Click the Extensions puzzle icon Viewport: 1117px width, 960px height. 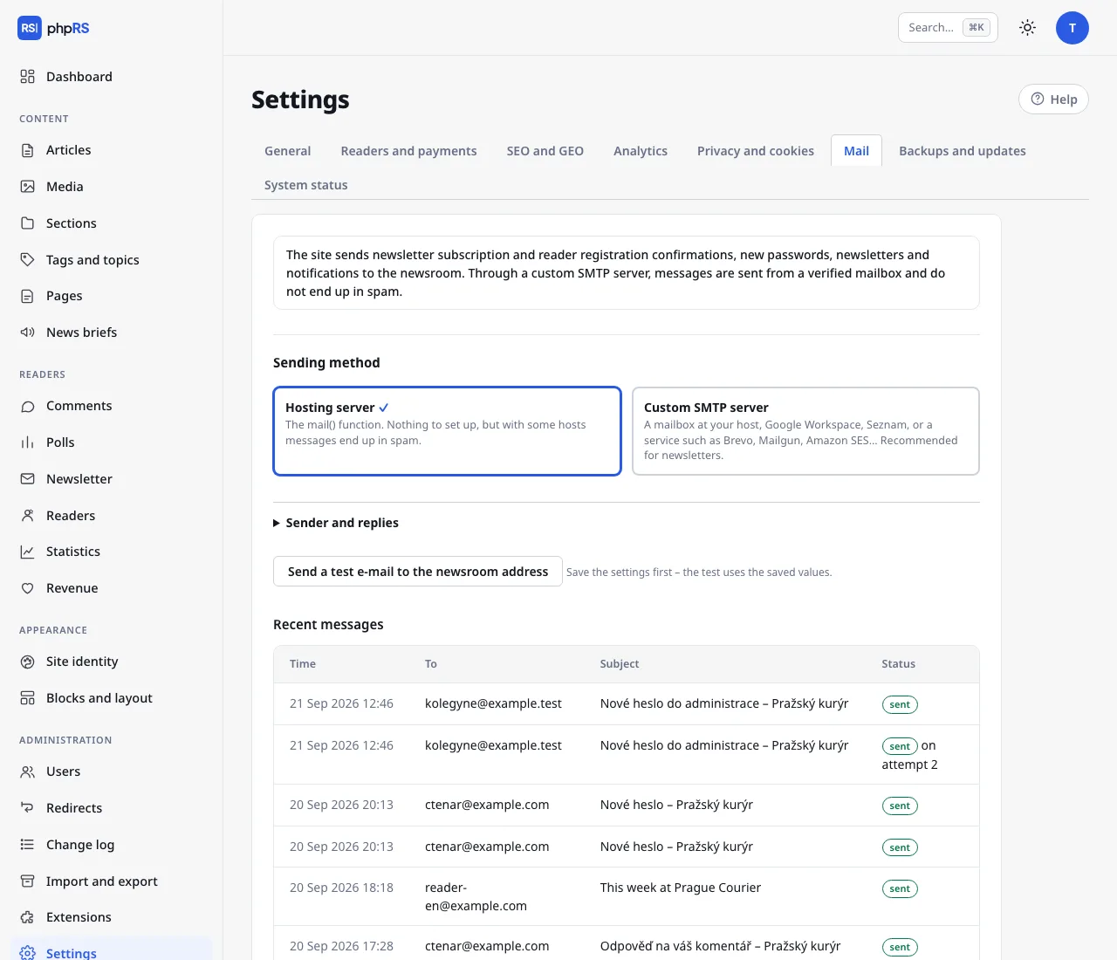point(28,917)
